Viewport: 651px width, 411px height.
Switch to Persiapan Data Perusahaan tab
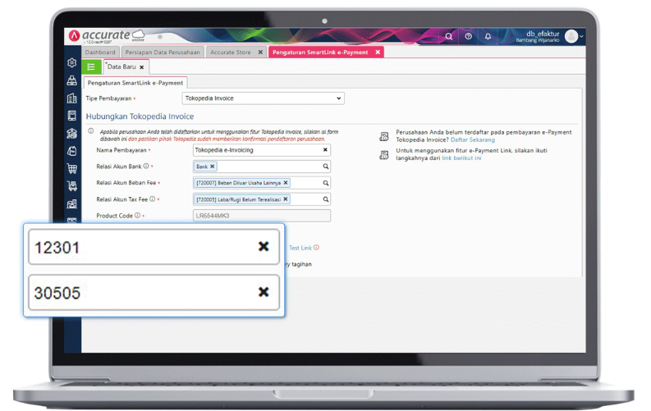point(163,53)
